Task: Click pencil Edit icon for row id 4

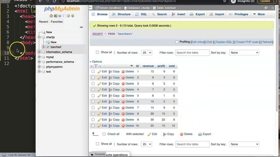Action: pyautogui.click(x=99, y=90)
